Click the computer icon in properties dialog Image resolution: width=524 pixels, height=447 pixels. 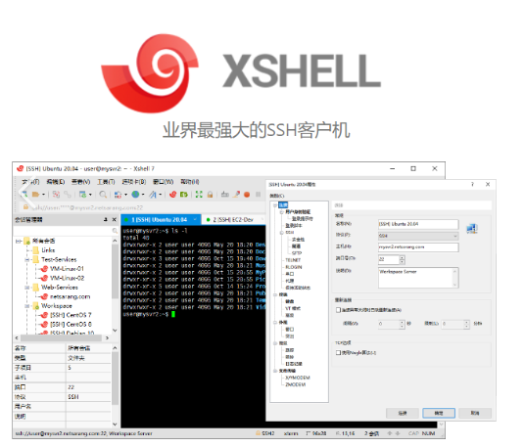tap(472, 229)
